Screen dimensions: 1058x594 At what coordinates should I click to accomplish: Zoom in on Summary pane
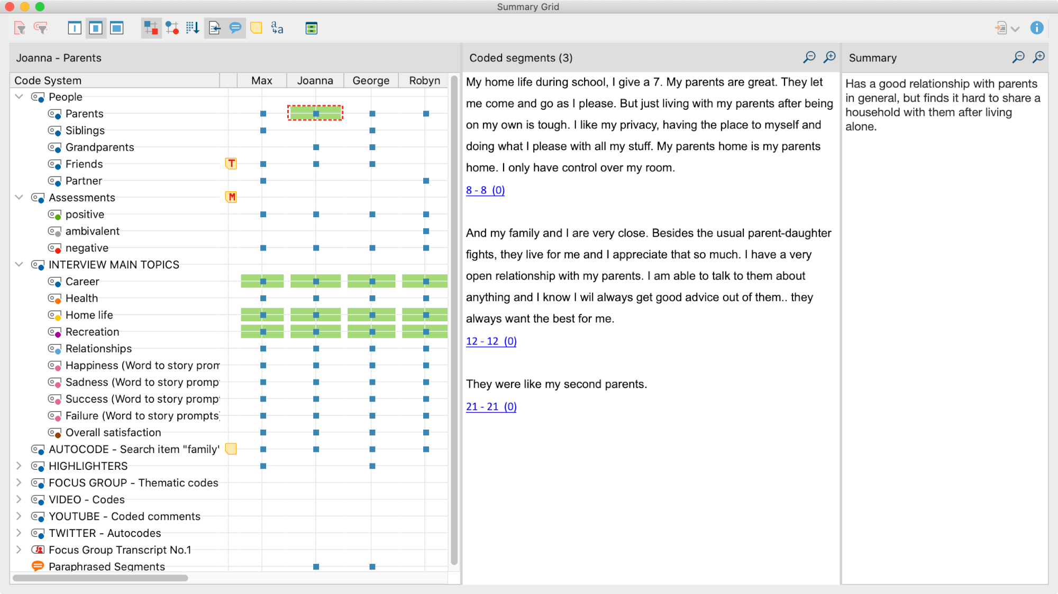click(x=1038, y=57)
